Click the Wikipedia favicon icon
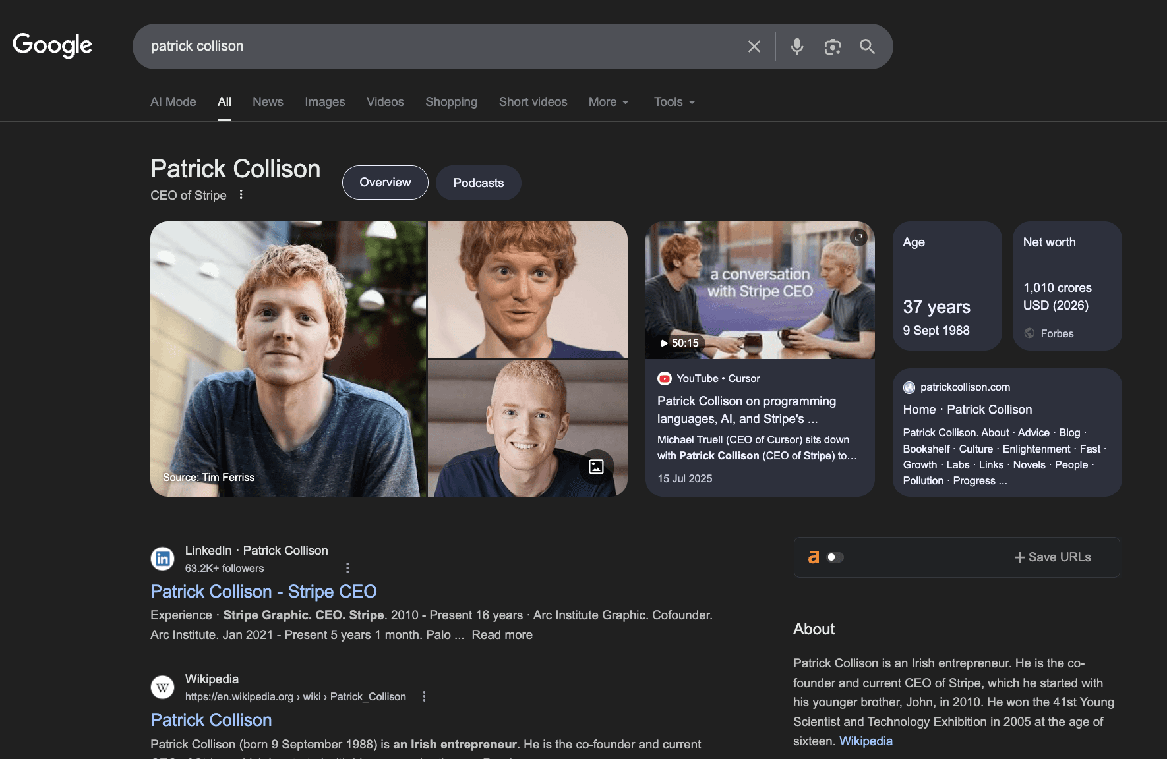 coord(163,687)
